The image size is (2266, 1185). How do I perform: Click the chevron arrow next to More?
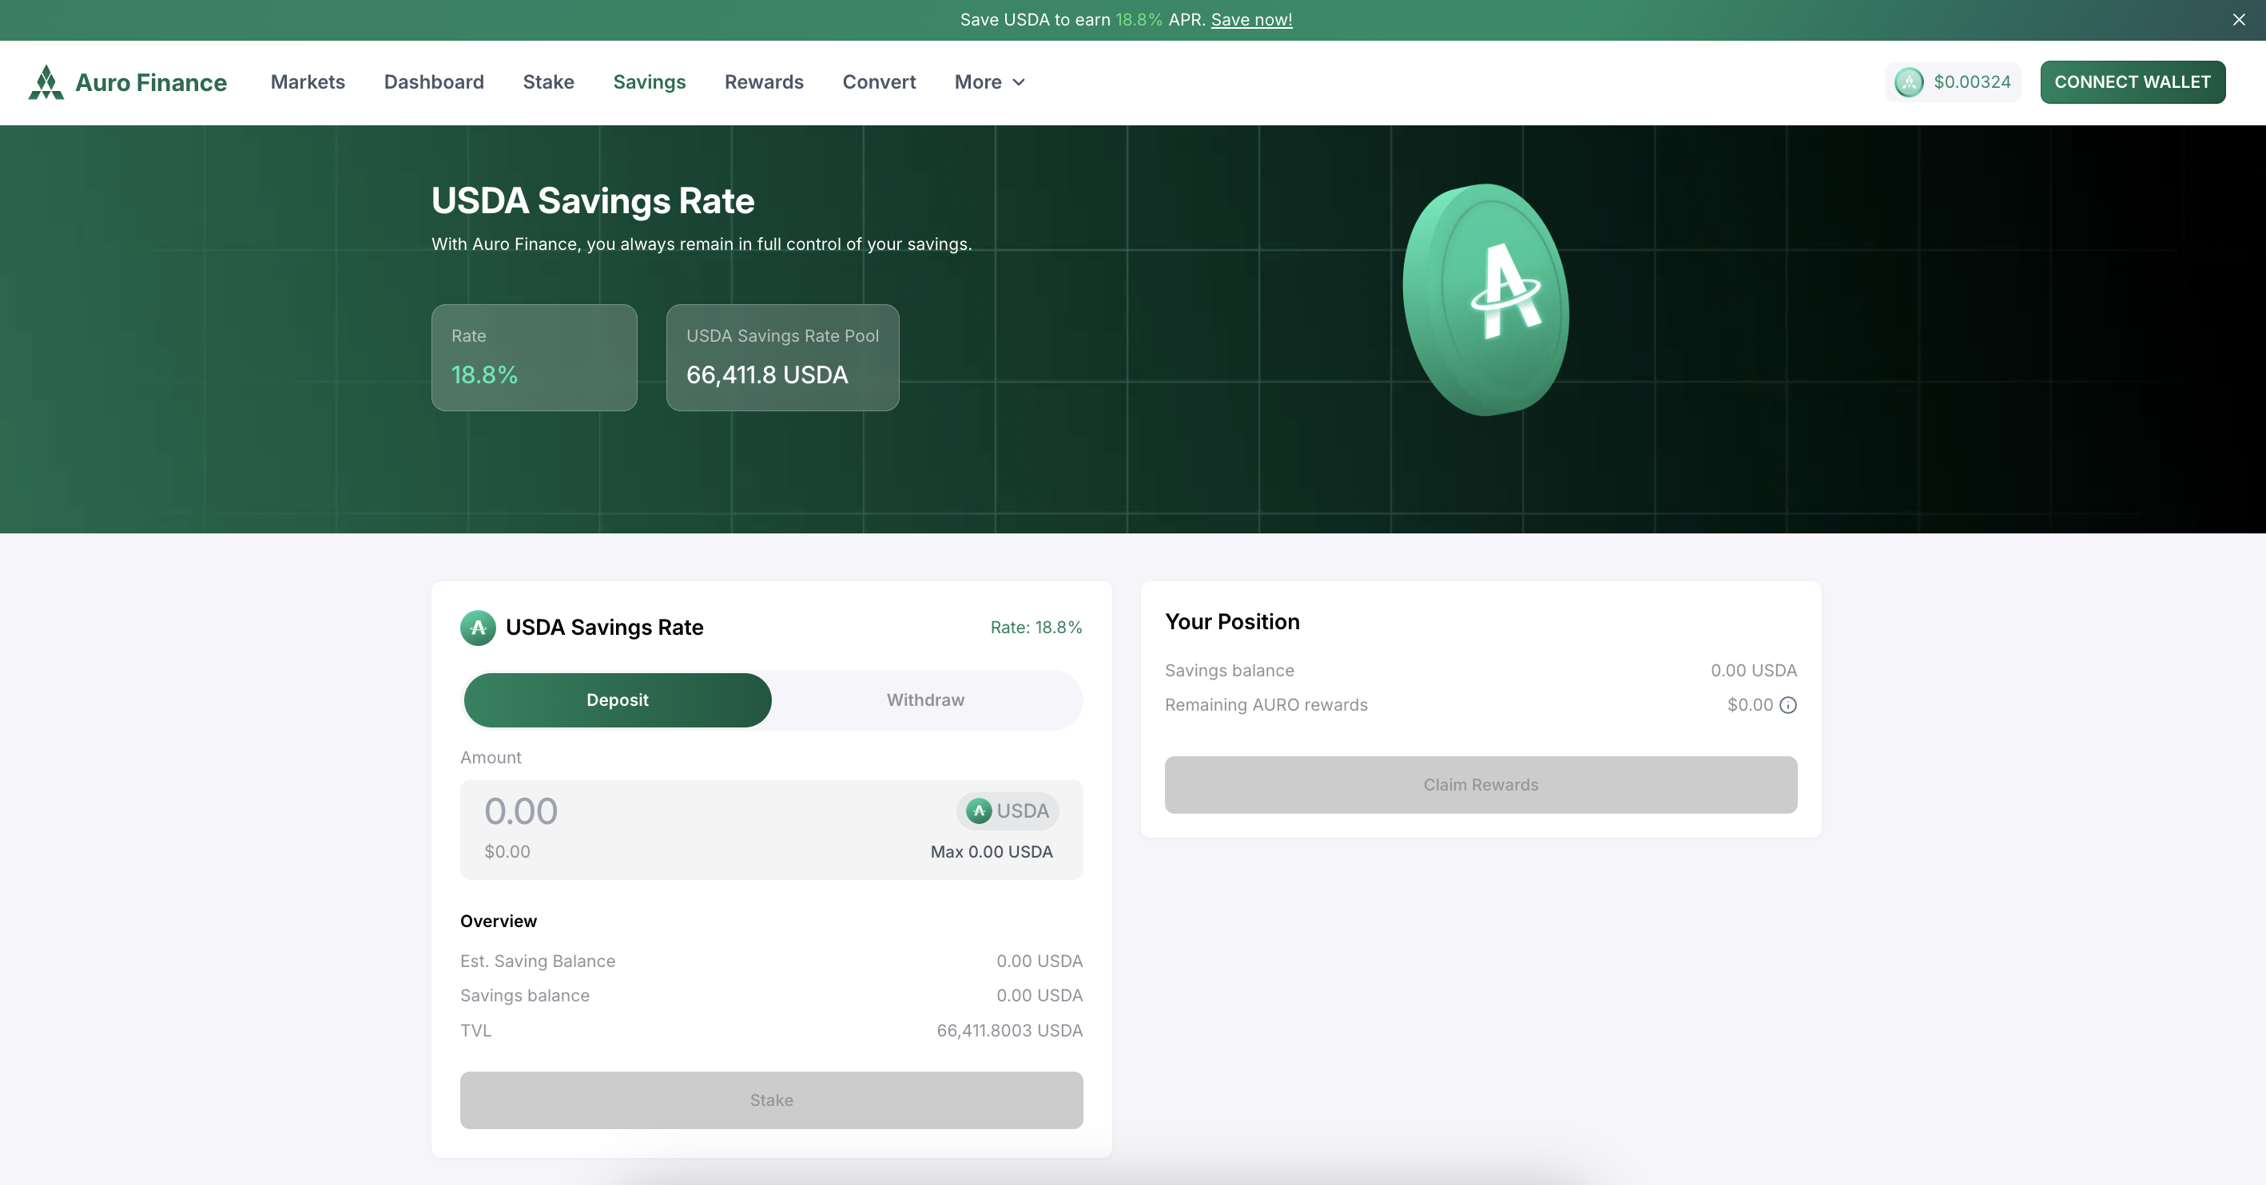tap(1019, 81)
